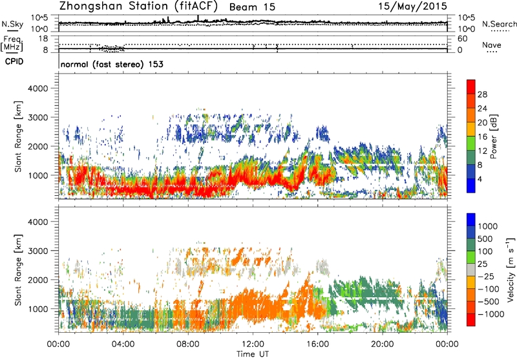Click the "20:00" time tick label
Image resolution: width=517 pixels, height=358 pixels.
[x=383, y=344]
